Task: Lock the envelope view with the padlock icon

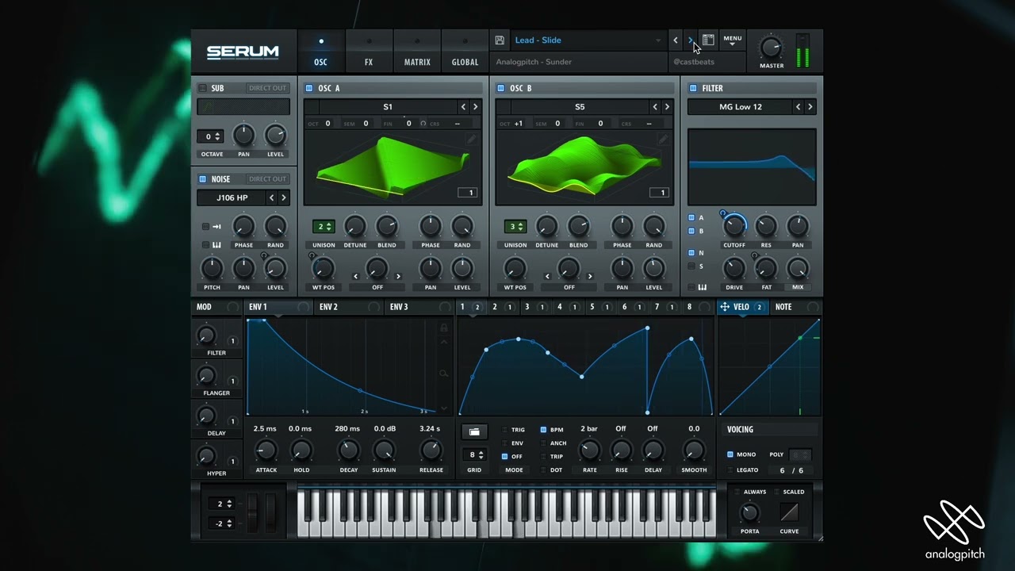Action: click(x=444, y=328)
